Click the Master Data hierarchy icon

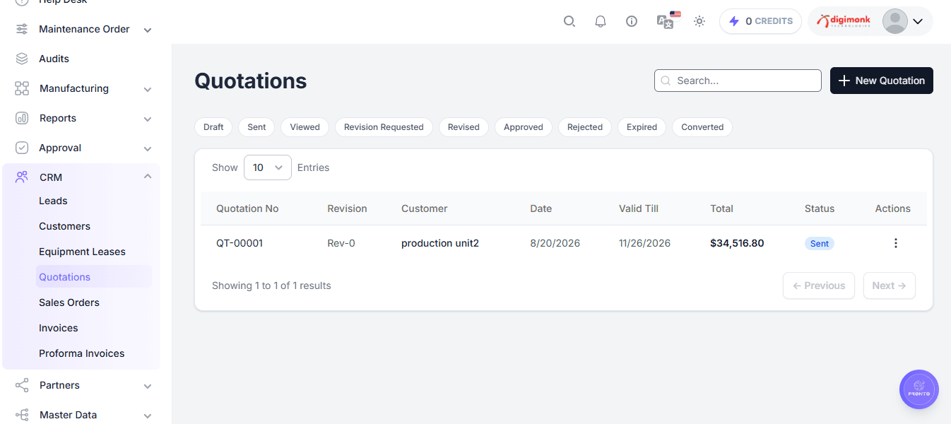pyautogui.click(x=22, y=415)
